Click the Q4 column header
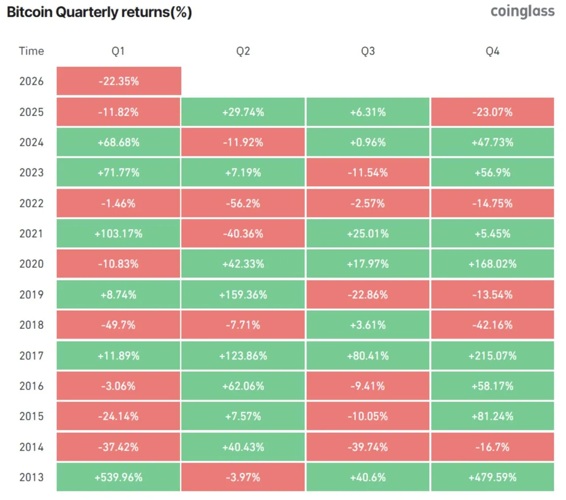The image size is (566, 500). click(x=492, y=51)
